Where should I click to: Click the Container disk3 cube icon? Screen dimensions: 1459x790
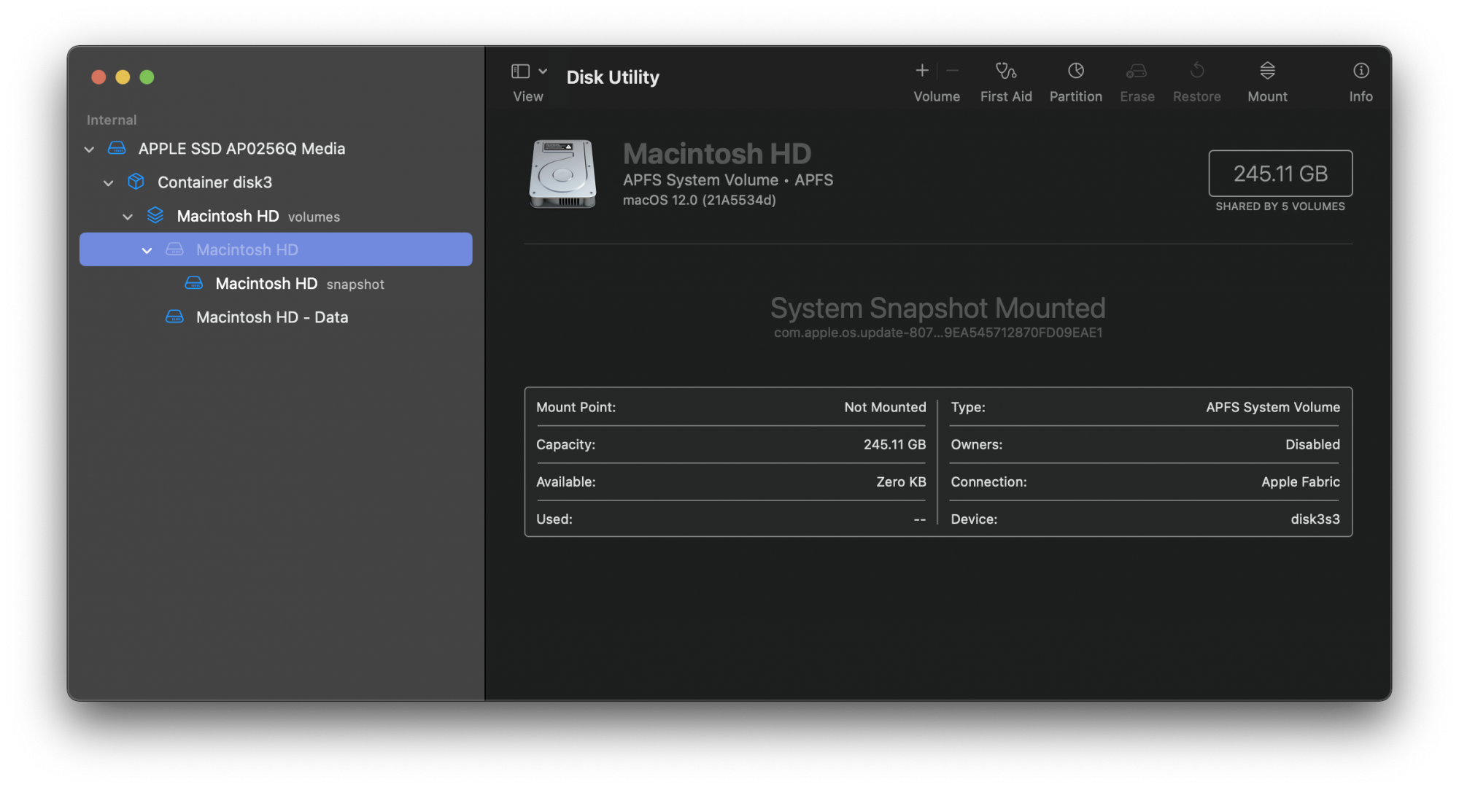coord(136,182)
